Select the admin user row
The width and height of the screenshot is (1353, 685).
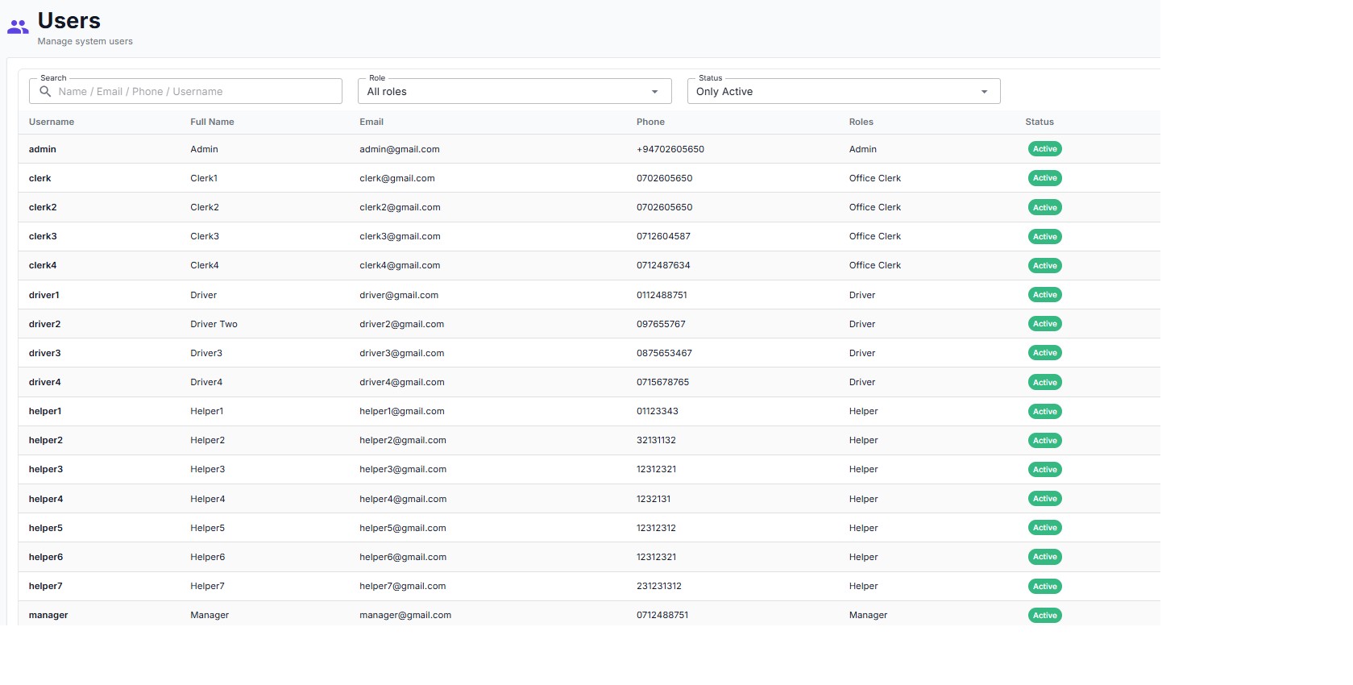43,149
